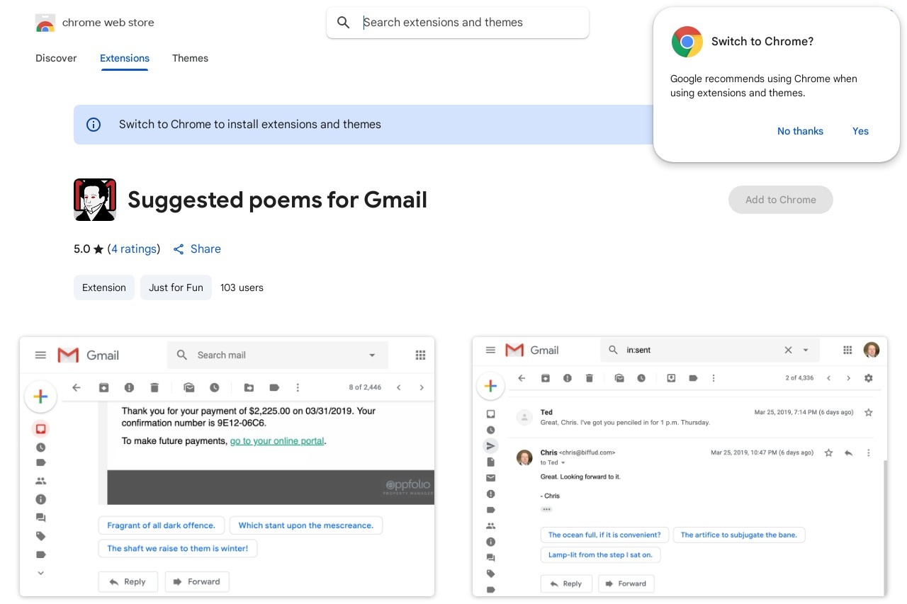Viewport: 907px width, 604px height.
Task: Open the Extensions tab
Action: coord(125,58)
